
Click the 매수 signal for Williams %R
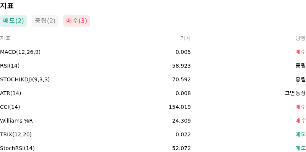(x=301, y=121)
